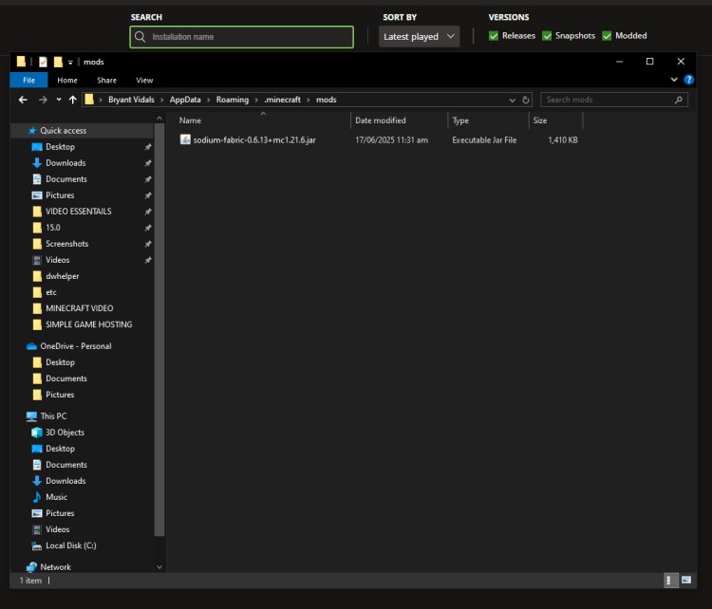Click Roaming in the address path
The image size is (712, 609).
(232, 100)
